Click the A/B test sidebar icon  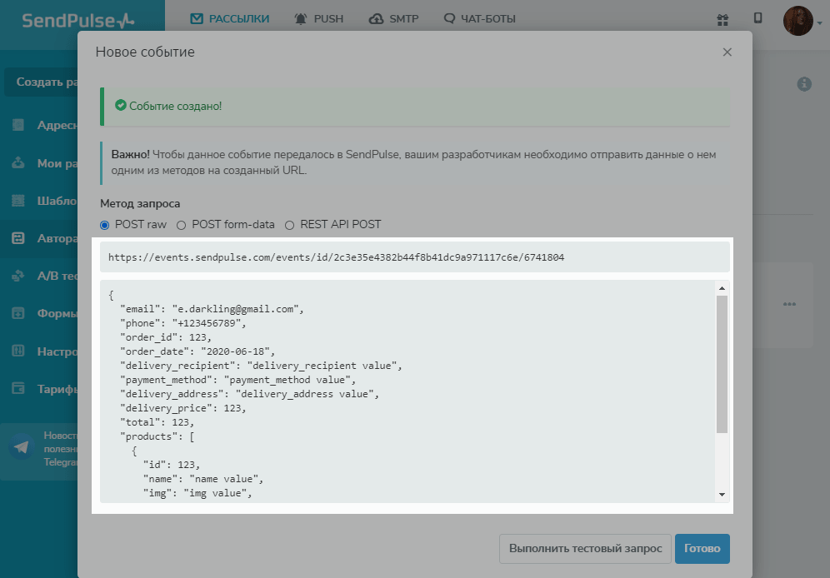[18, 276]
